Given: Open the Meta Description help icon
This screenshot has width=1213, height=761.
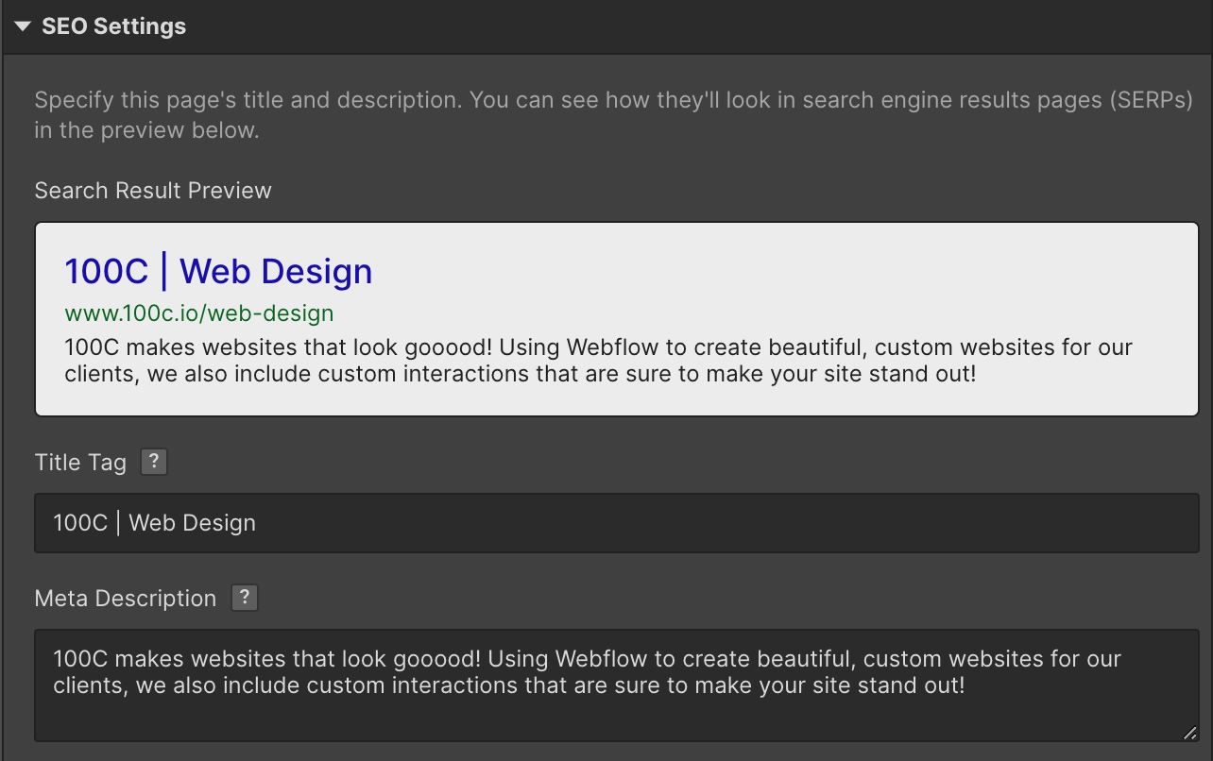Looking at the screenshot, I should point(245,598).
